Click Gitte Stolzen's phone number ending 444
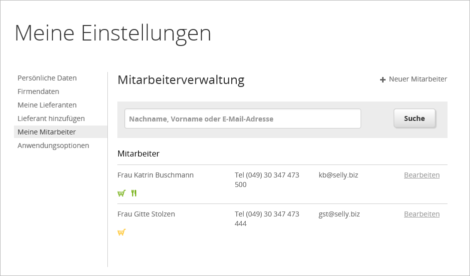This screenshot has width=470, height=276. click(267, 218)
